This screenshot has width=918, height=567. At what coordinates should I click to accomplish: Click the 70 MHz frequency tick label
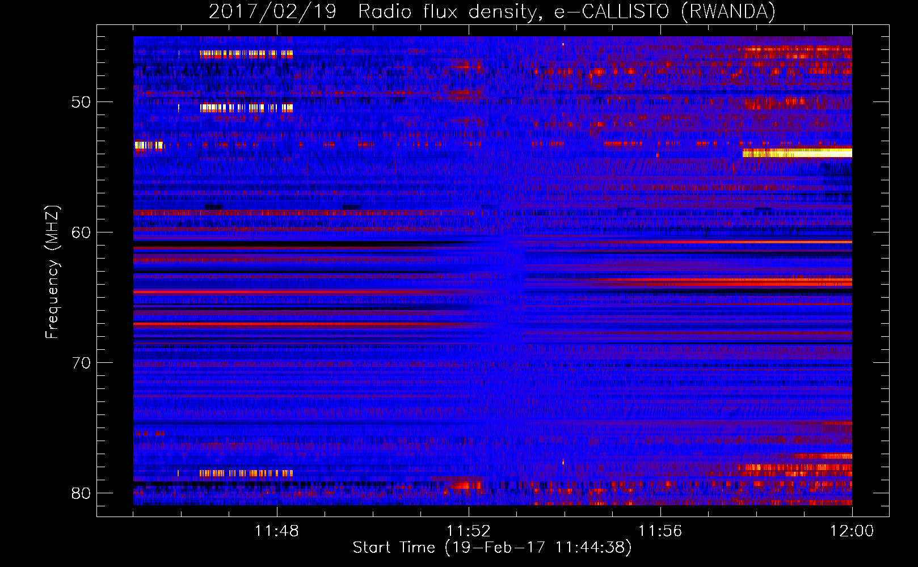pos(81,363)
